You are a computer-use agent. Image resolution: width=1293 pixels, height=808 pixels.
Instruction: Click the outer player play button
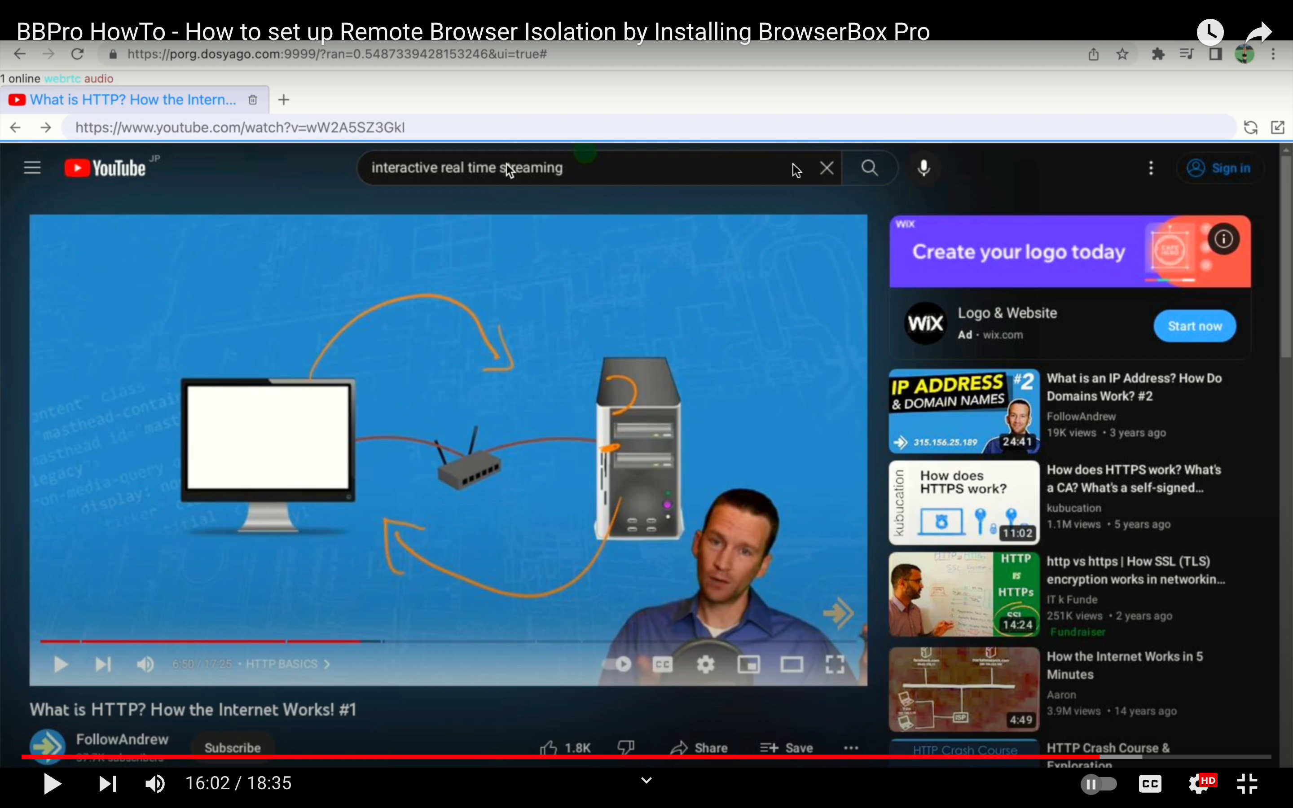click(52, 784)
